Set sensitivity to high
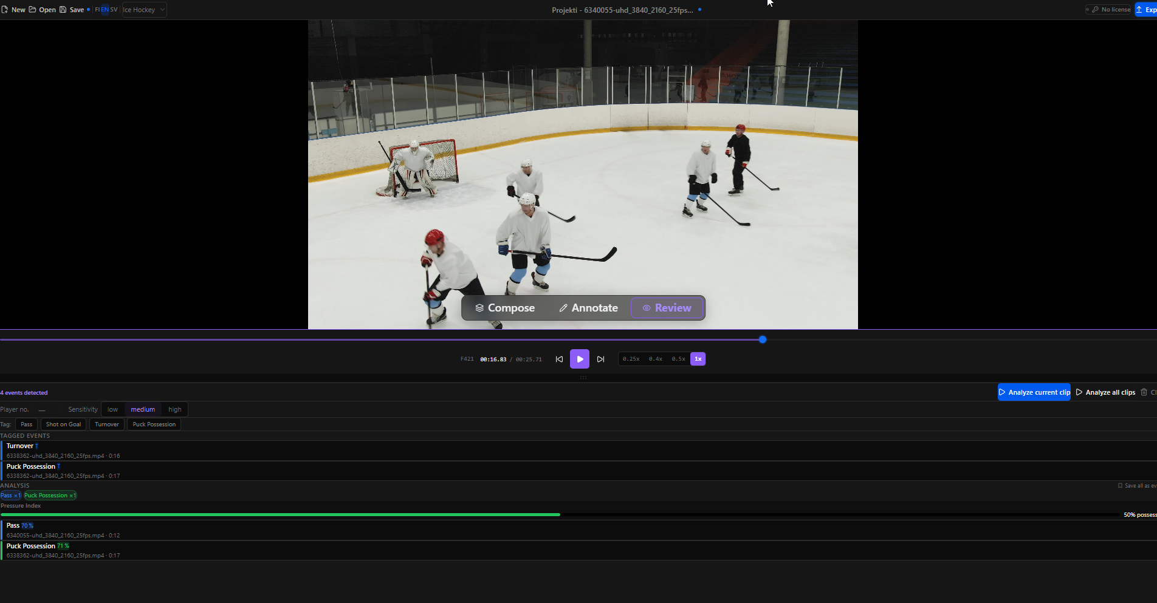This screenshot has width=1157, height=603. [x=174, y=409]
